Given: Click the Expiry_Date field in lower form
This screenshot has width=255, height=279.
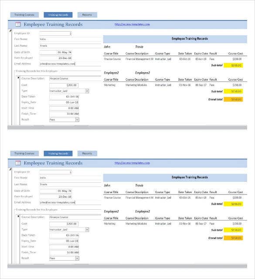Looking at the screenshot, I should pyautogui.click(x=64, y=241).
